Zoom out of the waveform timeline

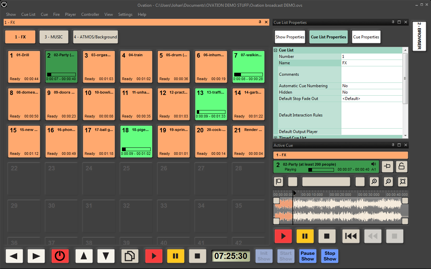[x=388, y=181]
